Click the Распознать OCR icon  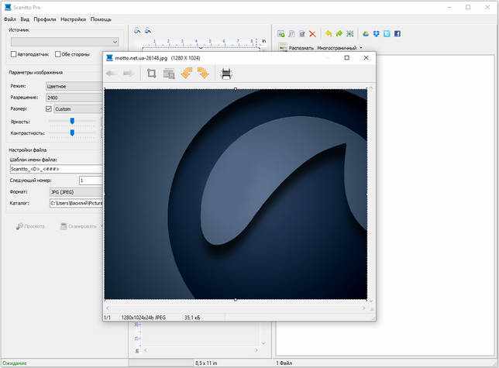tap(283, 48)
